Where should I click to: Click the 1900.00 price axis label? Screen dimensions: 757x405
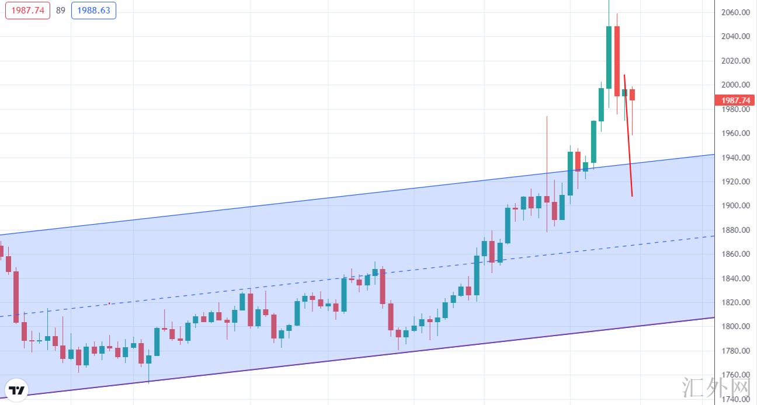[x=735, y=206]
